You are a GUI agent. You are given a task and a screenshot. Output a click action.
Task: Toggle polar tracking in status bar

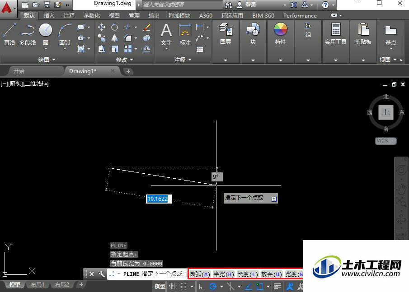[x=213, y=287]
